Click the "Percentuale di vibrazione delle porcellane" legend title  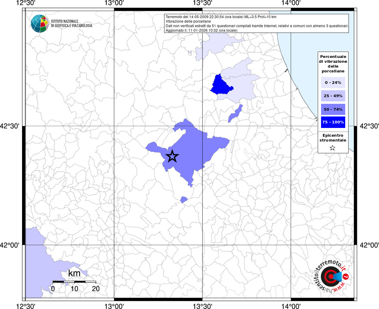click(333, 64)
